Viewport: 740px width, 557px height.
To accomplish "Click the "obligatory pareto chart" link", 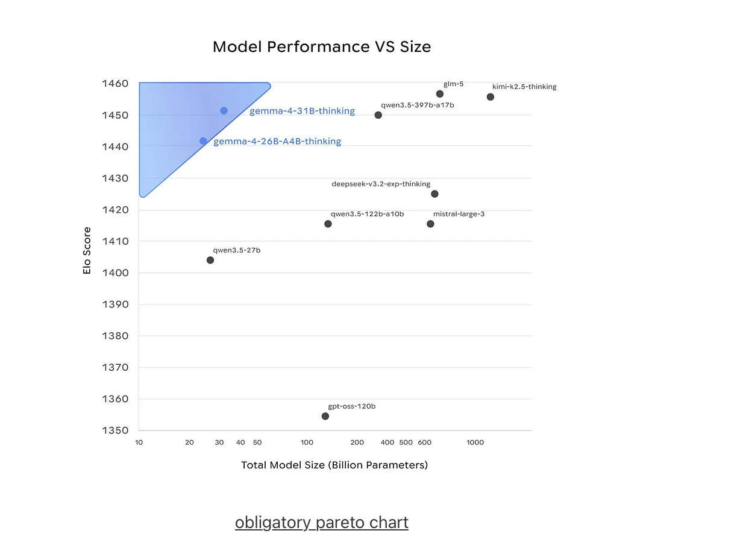I will [321, 522].
